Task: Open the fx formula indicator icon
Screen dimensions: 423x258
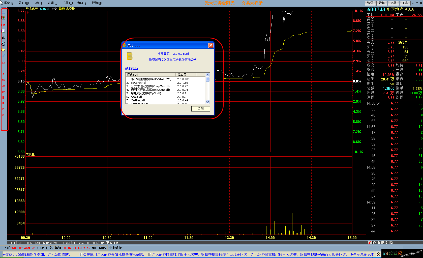Action: [x=3, y=38]
